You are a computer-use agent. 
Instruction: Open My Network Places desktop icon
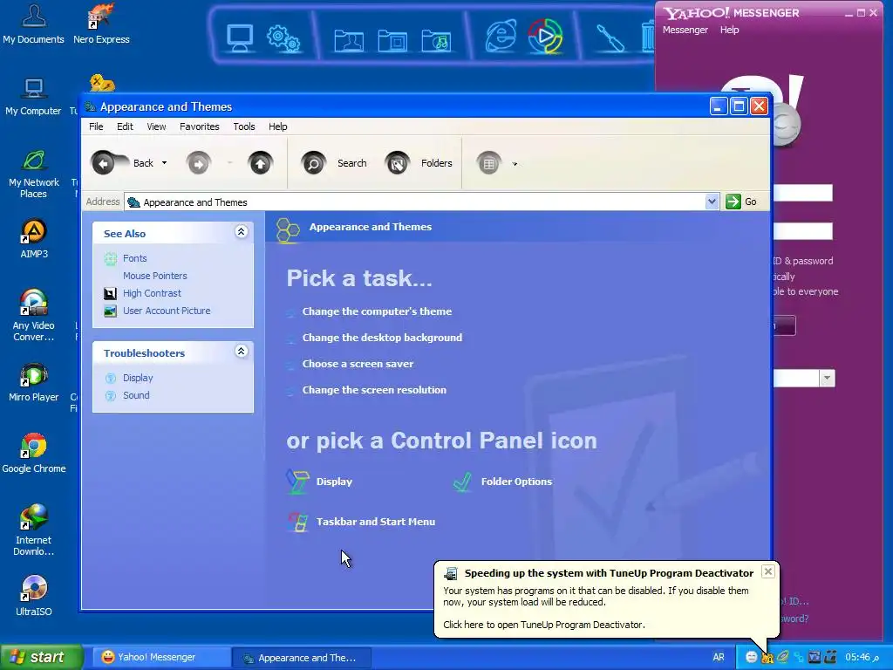tap(34, 174)
